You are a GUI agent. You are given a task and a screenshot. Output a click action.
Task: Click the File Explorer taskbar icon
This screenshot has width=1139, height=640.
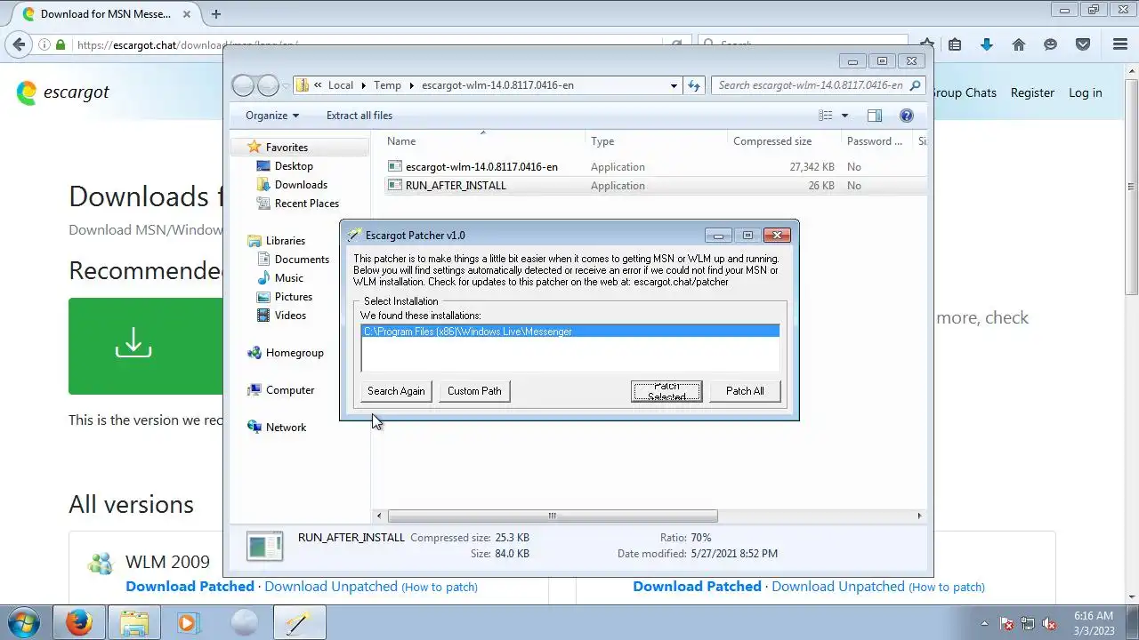(x=133, y=623)
